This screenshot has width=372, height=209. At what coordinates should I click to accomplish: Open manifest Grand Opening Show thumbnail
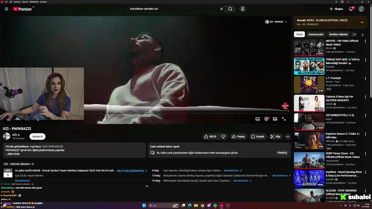(x=309, y=179)
